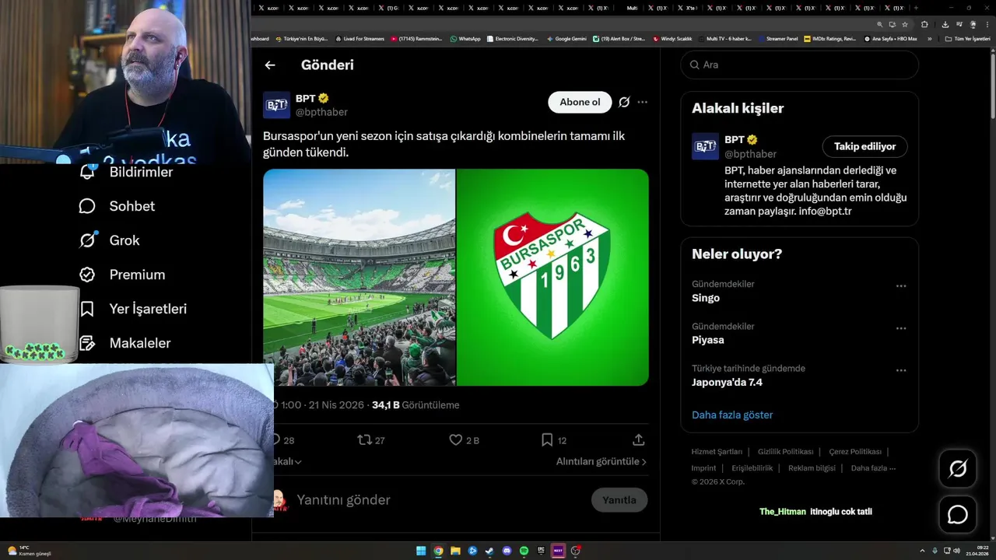This screenshot has height=560, width=996.
Task: Click the verified badge next to post author BPT
Action: pyautogui.click(x=324, y=99)
